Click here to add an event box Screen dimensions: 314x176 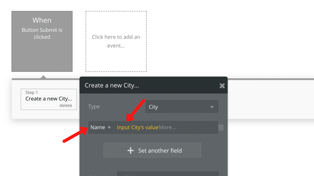pos(116,41)
